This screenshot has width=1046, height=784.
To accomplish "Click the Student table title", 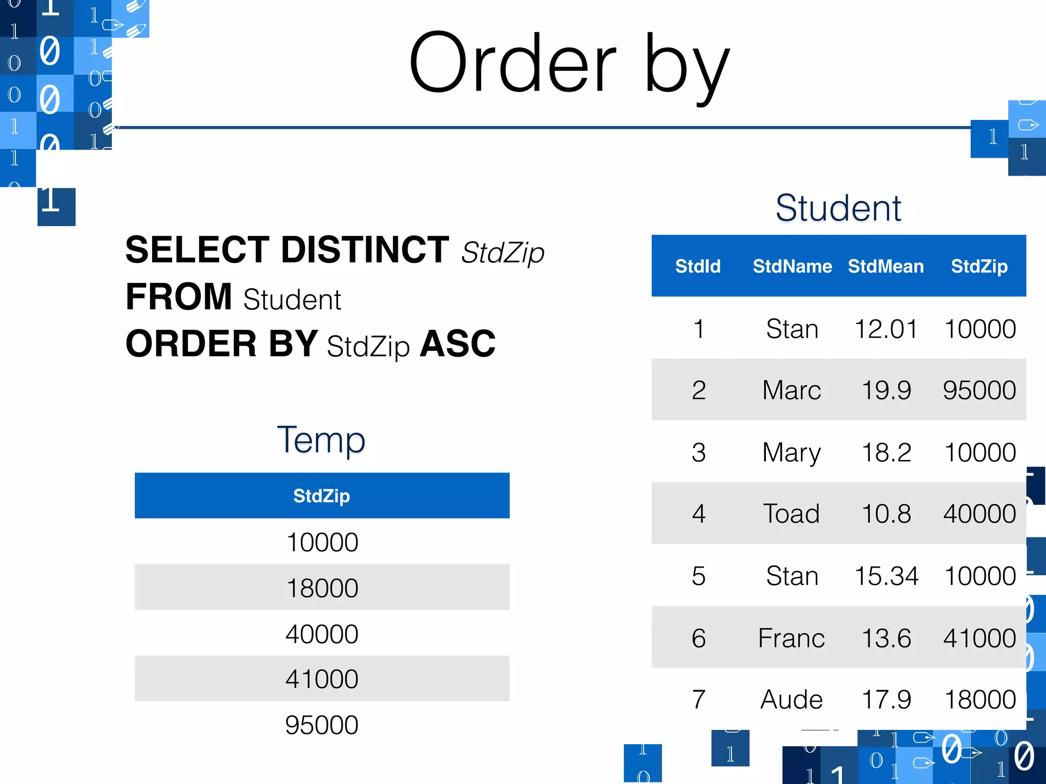I will click(x=838, y=208).
